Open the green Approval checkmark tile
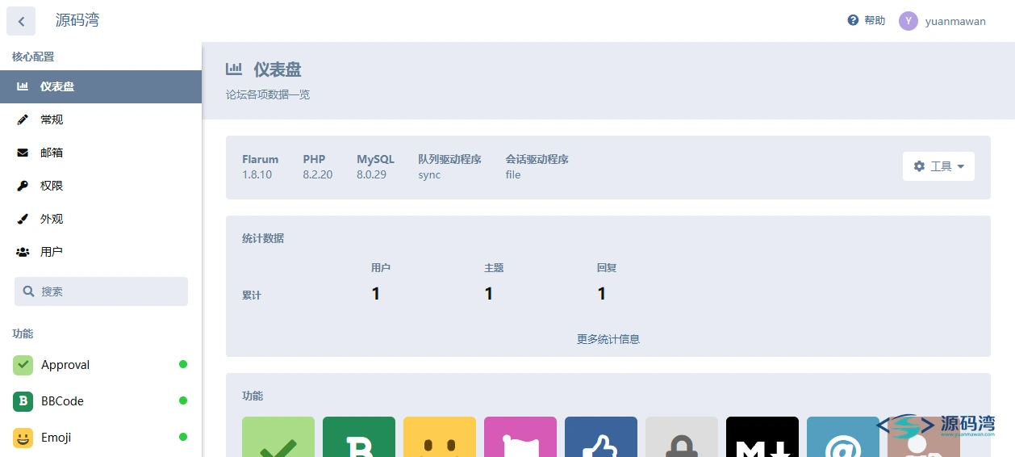This screenshot has width=1015, height=457. [278, 437]
